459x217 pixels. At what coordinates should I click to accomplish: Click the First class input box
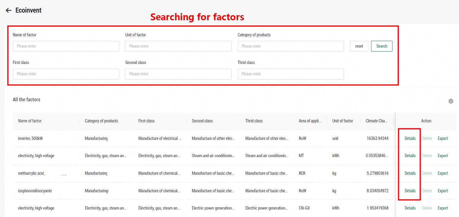[x=66, y=74]
